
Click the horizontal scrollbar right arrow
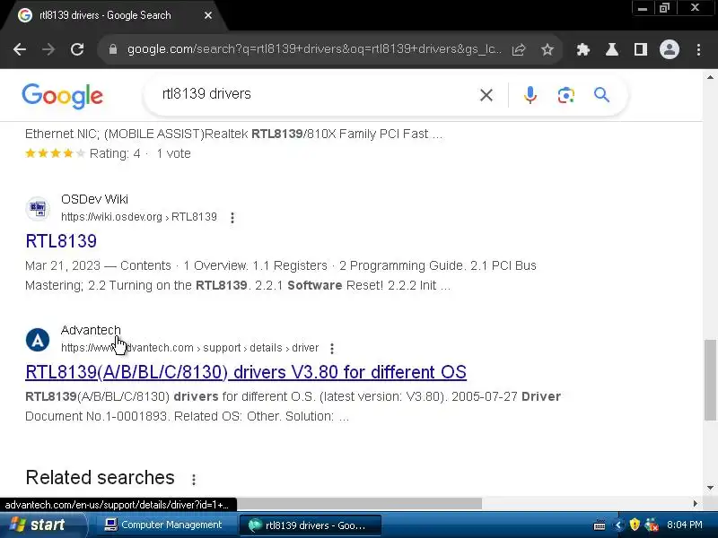(x=695, y=504)
